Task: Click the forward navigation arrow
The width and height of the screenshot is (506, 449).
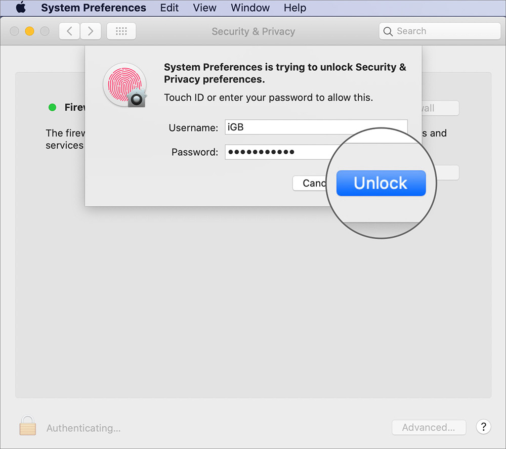Action: click(x=91, y=31)
